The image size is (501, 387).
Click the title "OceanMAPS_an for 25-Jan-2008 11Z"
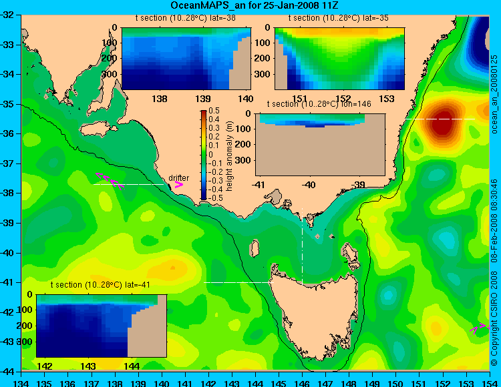click(x=254, y=5)
